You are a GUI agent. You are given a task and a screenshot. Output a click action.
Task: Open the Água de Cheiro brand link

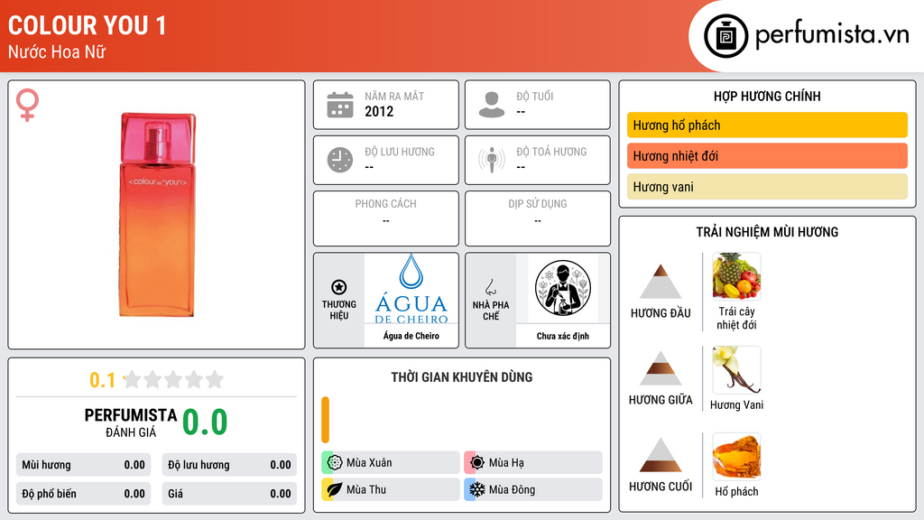(411, 336)
